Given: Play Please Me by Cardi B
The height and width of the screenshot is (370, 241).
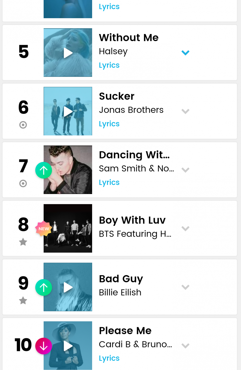Looking at the screenshot, I should [x=68, y=346].
